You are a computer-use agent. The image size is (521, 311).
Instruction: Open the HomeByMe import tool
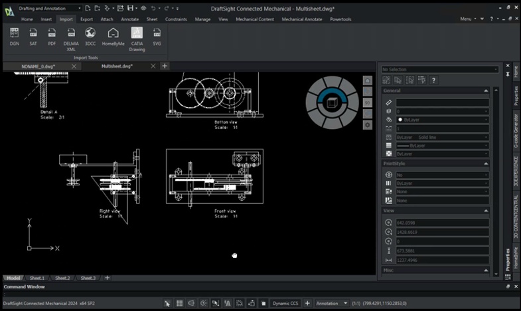coord(113,33)
